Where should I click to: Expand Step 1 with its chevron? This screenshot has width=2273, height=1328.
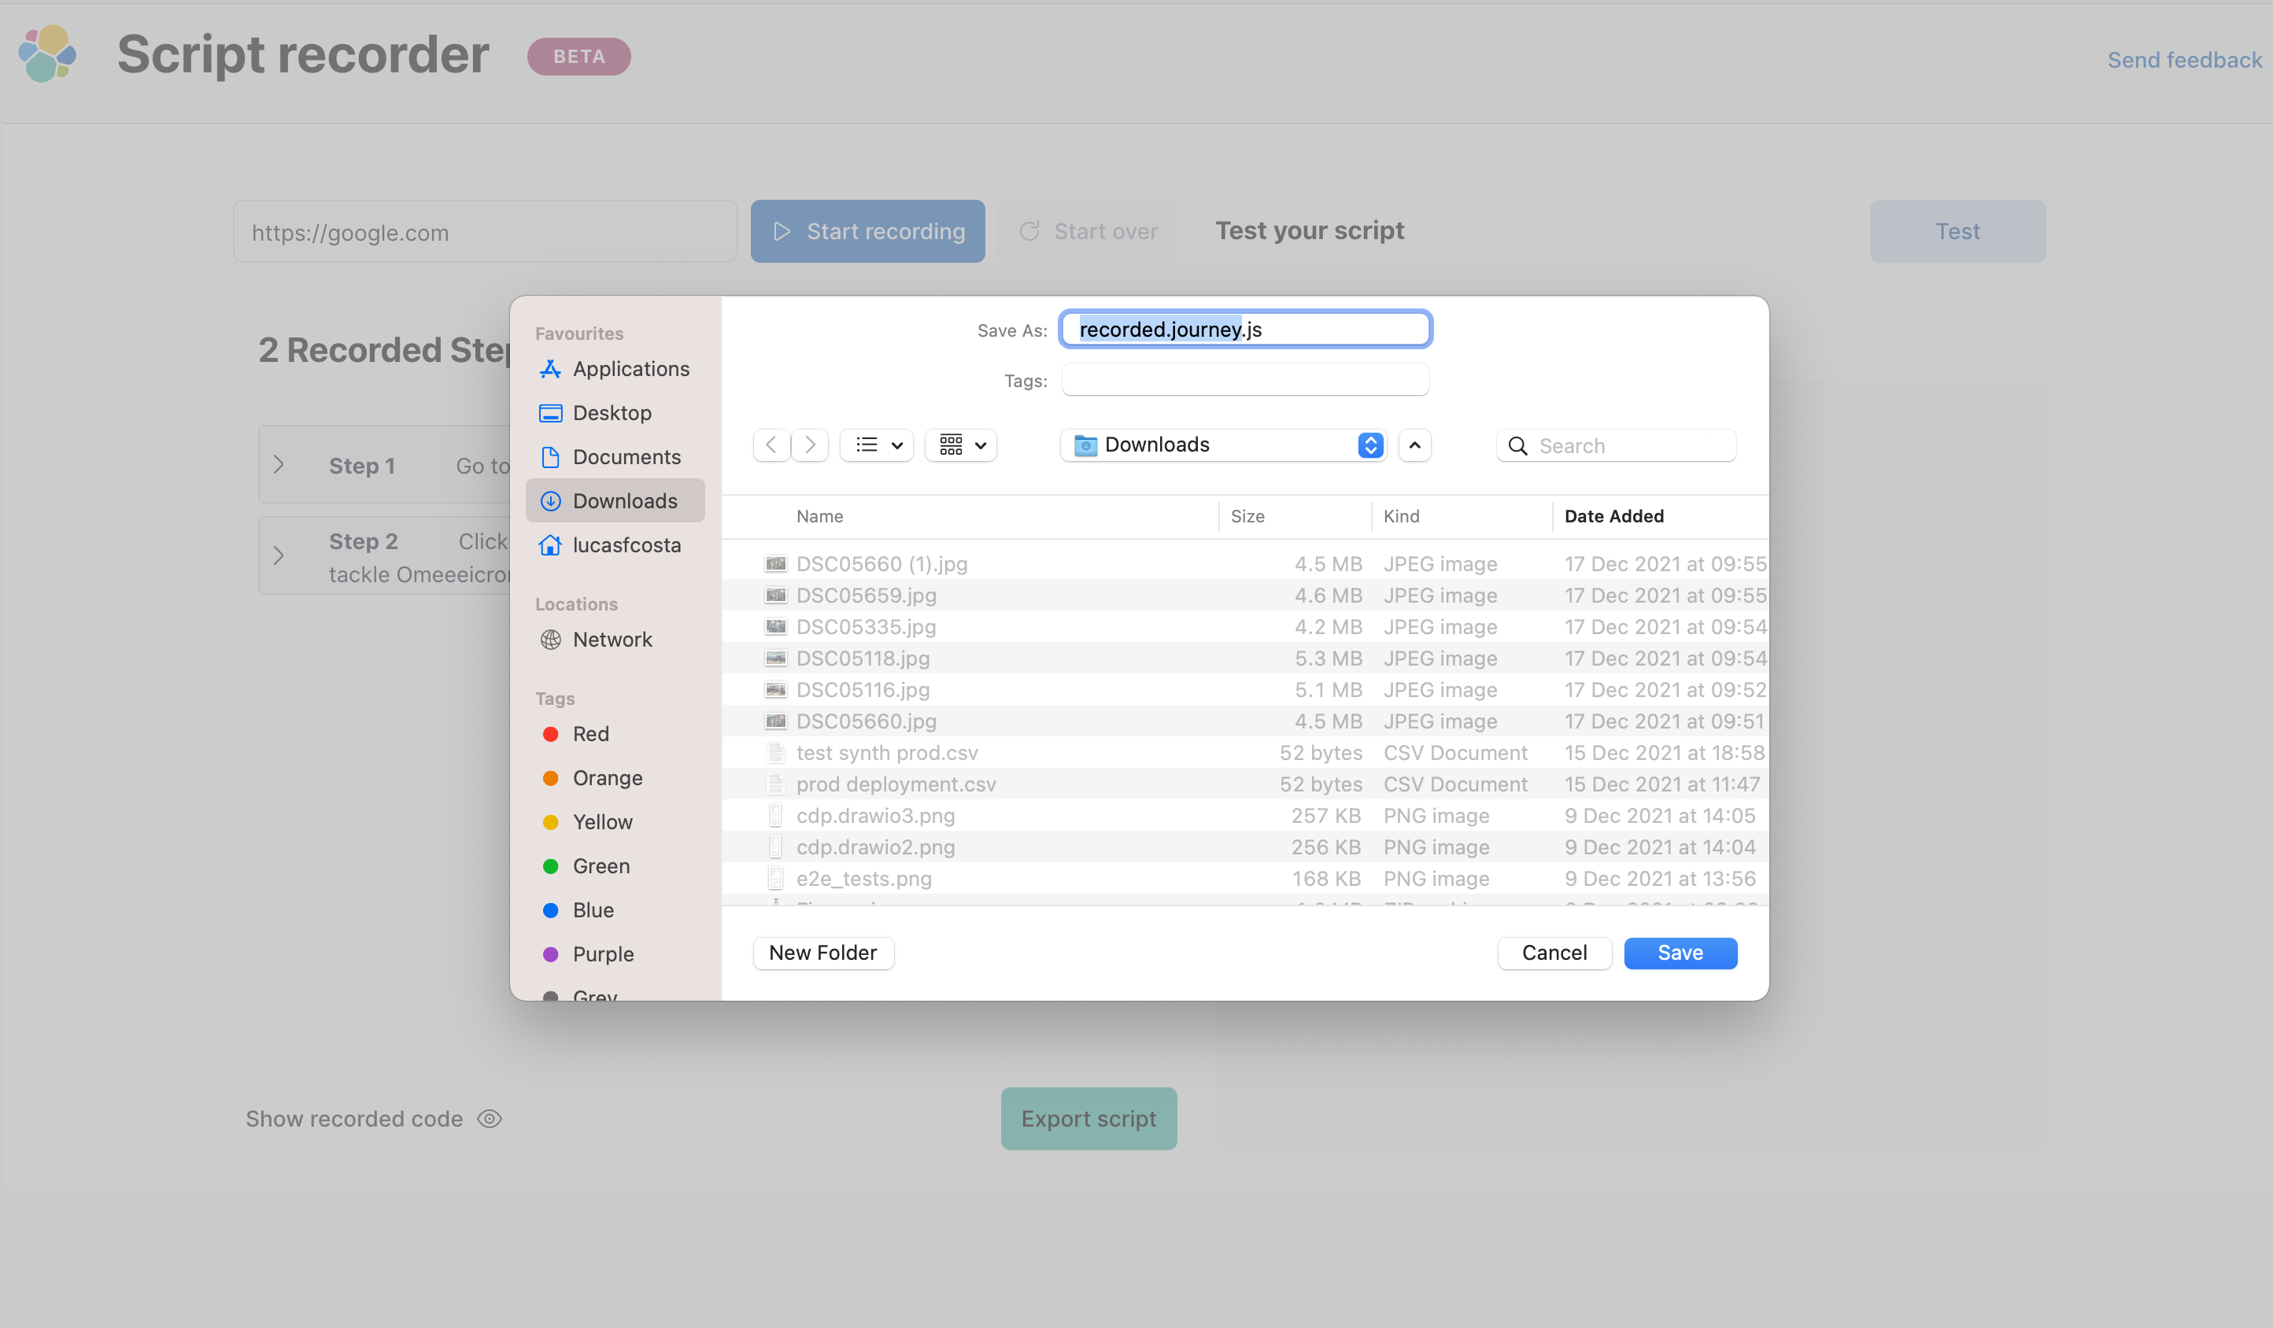pyautogui.click(x=279, y=464)
